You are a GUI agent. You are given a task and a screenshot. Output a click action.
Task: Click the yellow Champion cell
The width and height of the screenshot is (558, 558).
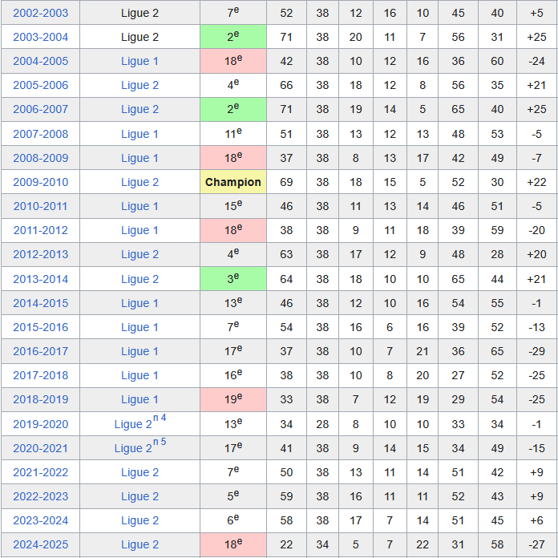point(232,182)
